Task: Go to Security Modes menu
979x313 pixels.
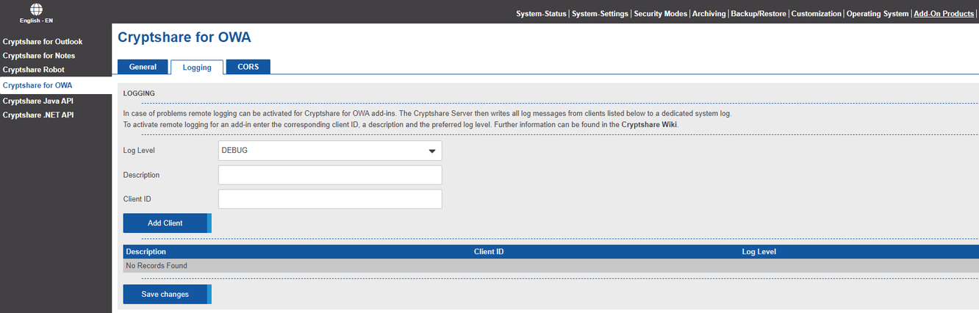Action: (661, 14)
